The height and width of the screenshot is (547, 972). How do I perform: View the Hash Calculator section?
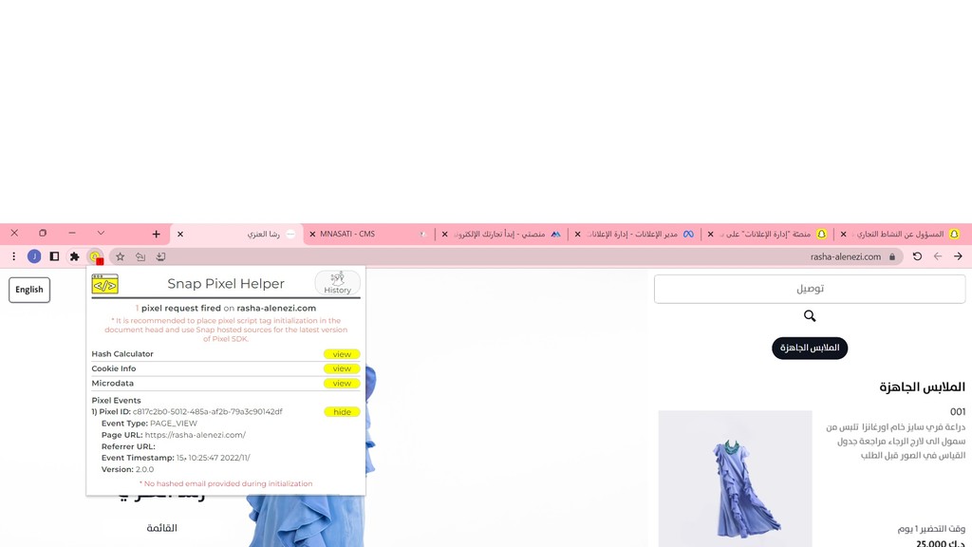pyautogui.click(x=342, y=354)
